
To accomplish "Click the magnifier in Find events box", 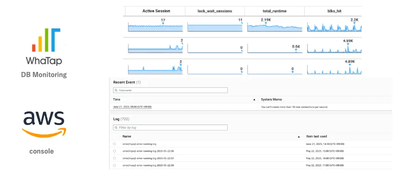I will (116, 90).
